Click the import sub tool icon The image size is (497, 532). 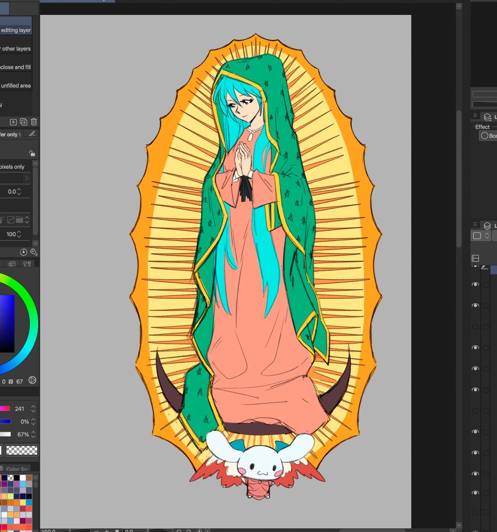[x=13, y=122]
